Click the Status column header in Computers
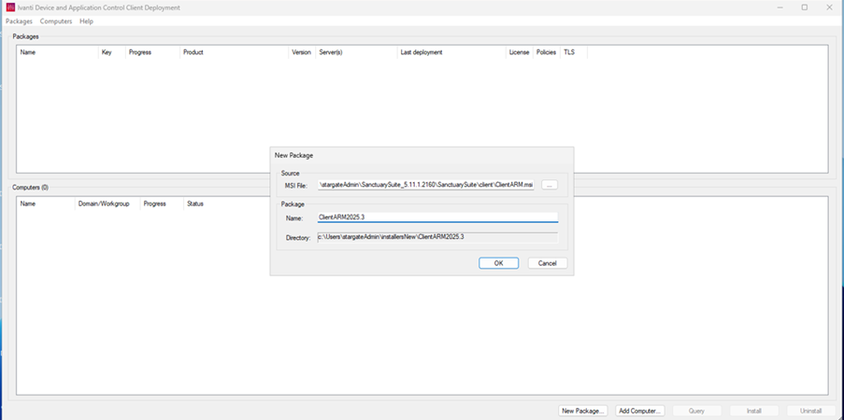This screenshot has height=420, width=844. click(195, 203)
